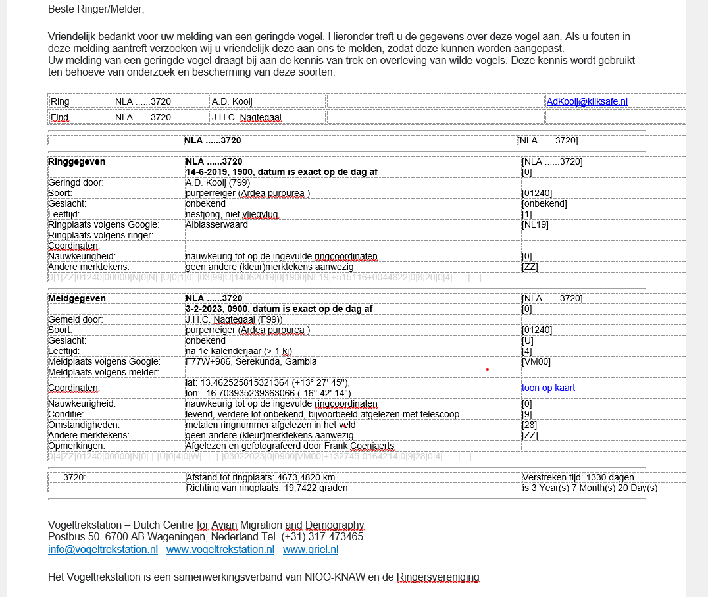Click the empty "Ringplaats volgens ringer" value cell

[353, 235]
